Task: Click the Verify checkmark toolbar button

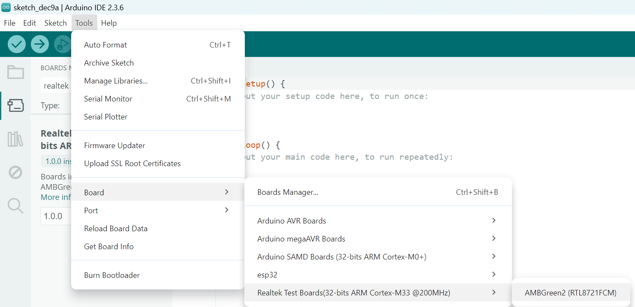Action: (x=17, y=44)
